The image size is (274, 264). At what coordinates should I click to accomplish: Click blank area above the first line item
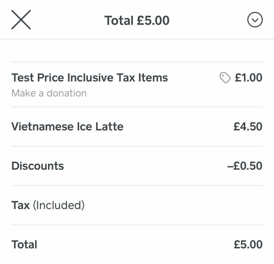pyautogui.click(x=137, y=51)
